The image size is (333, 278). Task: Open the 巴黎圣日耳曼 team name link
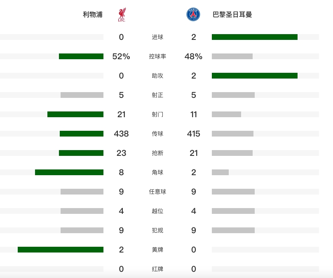tap(232, 14)
